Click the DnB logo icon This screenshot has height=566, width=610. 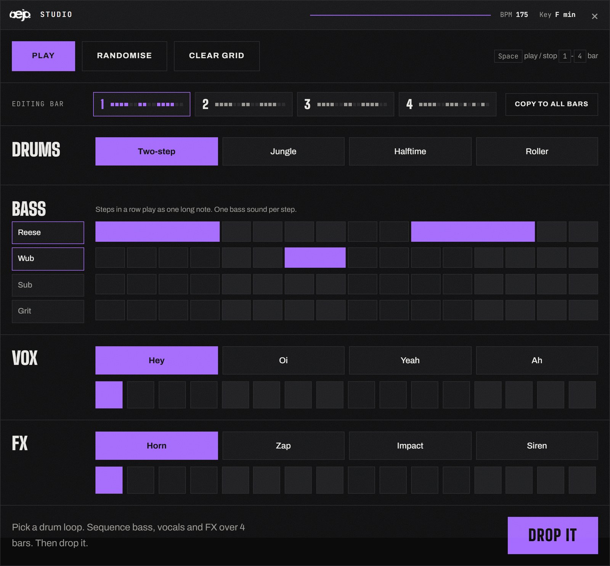pos(20,14)
